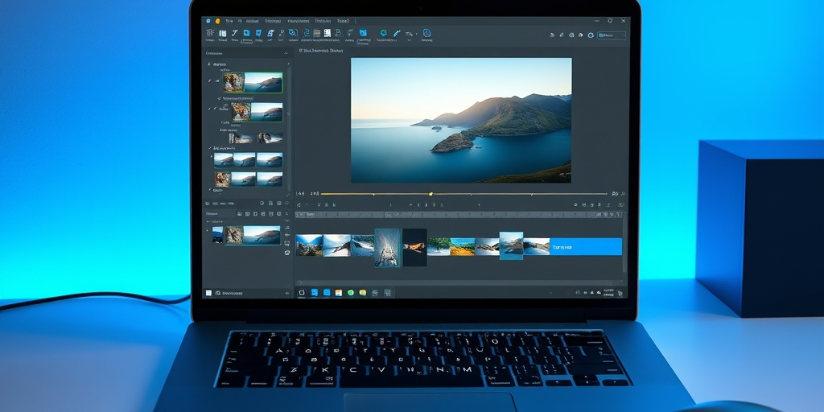The image size is (824, 412).
Task: Click the yellow playhead marker on the preview scrubber
Action: pyautogui.click(x=431, y=193)
